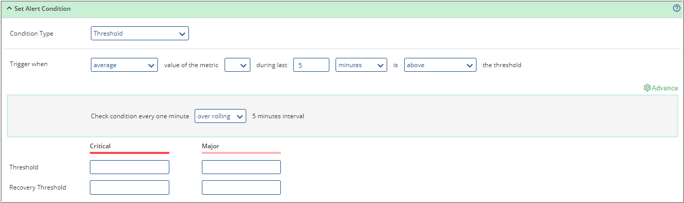This screenshot has width=684, height=203.
Task: Click the Critical severity heading
Action: click(100, 146)
